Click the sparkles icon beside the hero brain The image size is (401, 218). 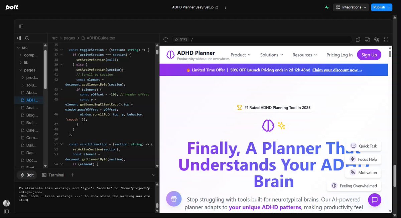click(x=281, y=126)
